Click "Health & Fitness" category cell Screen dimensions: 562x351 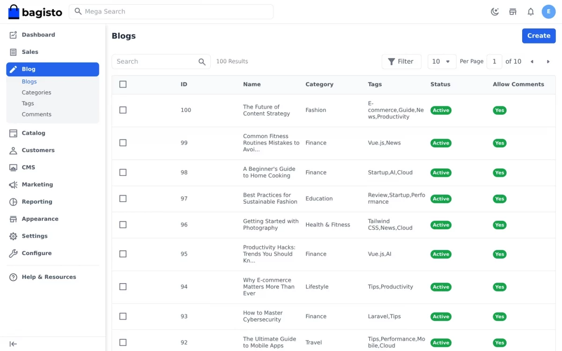point(328,225)
